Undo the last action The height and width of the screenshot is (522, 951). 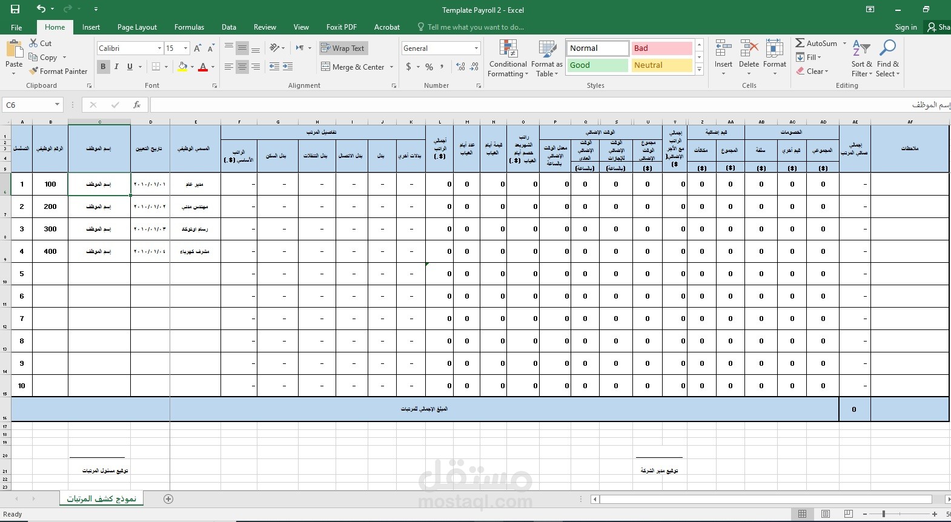tap(41, 9)
